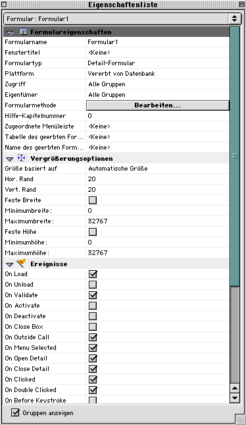Click the Formulareigenschaften section icon

click(24, 32)
